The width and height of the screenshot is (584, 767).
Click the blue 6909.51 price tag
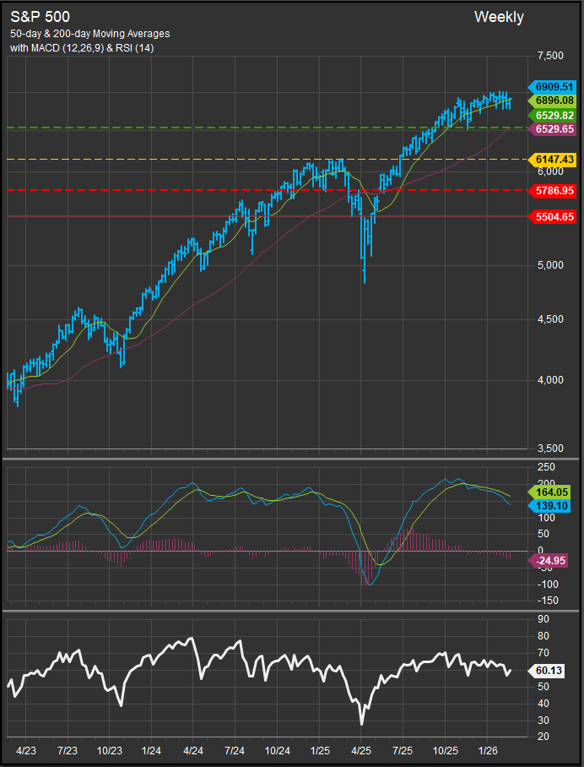coord(552,86)
